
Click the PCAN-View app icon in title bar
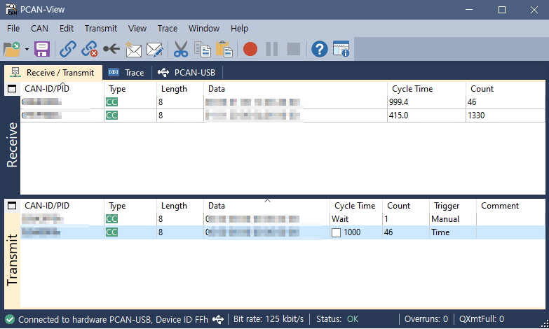click(11, 9)
